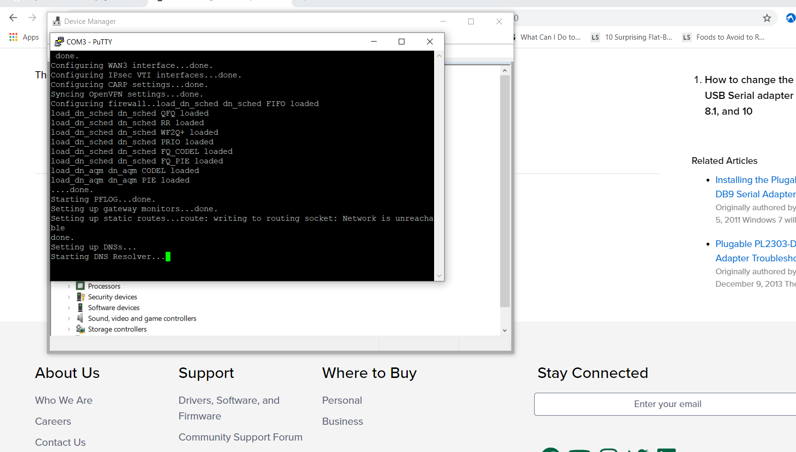Click Device Manager scrollbar up arrow
796x452 pixels.
coord(505,70)
